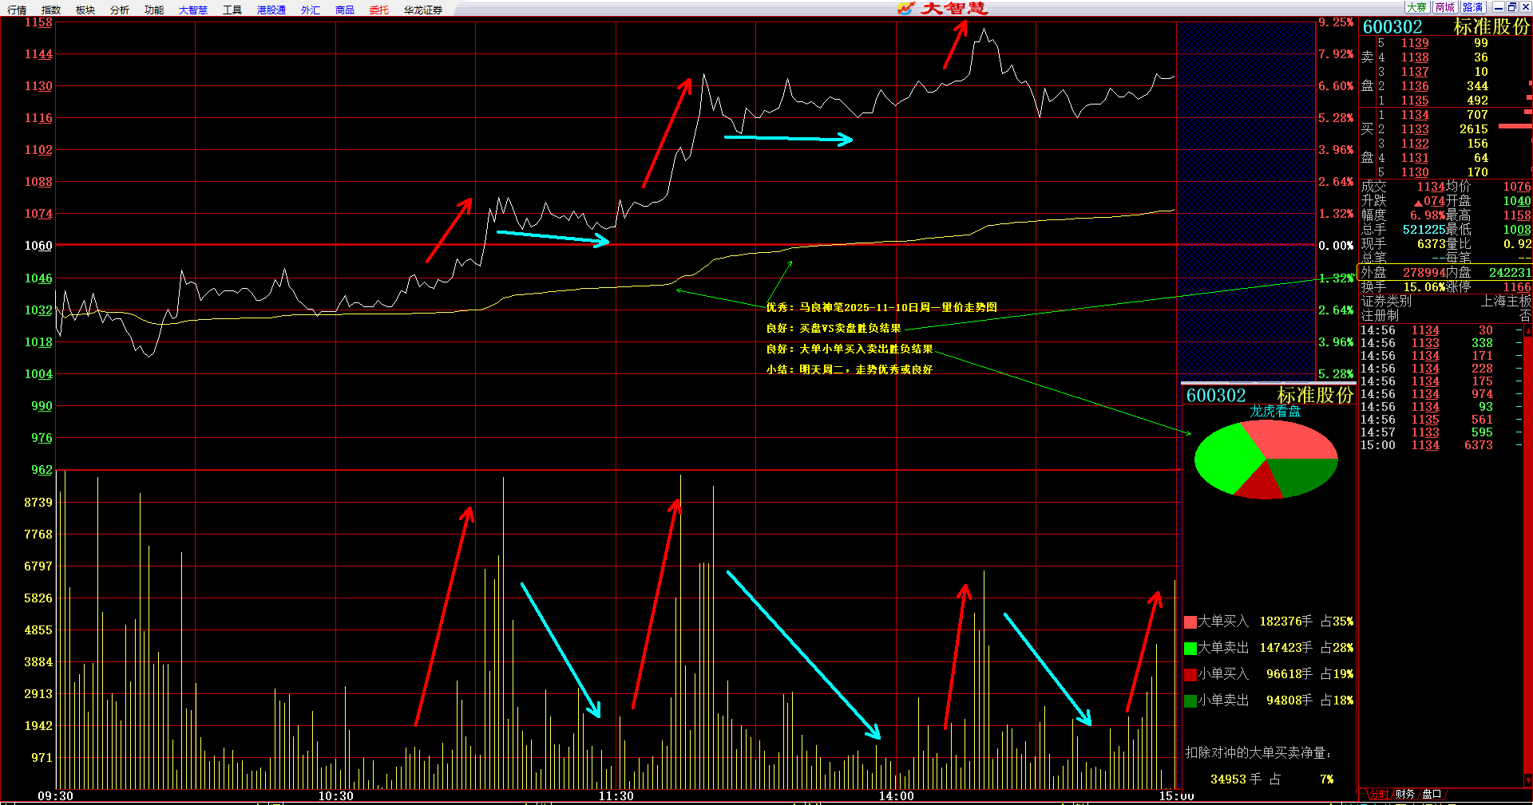Click the 大赛 button in title bar
Image resolution: width=1533 pixels, height=805 pixels.
coord(1417,7)
